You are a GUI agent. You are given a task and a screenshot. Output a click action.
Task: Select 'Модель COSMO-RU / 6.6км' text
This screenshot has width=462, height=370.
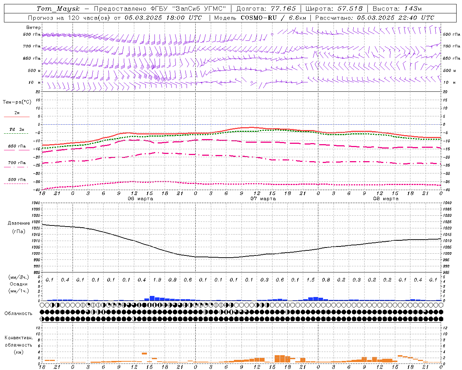pyautogui.click(x=260, y=18)
